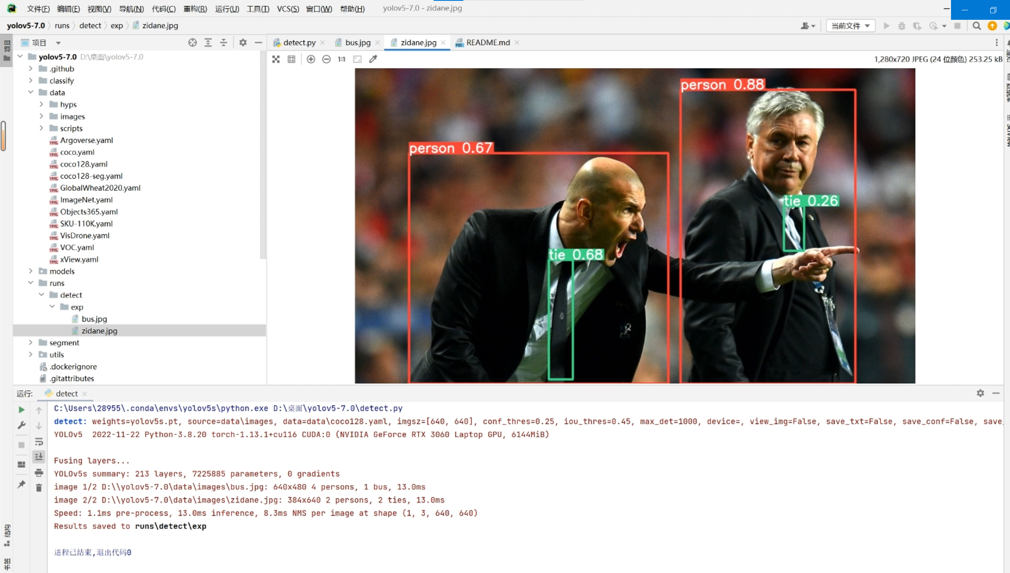Screen dimensions: 1010x573
Task: Open the 项目 tool window sidebar button
Action: 7,51
